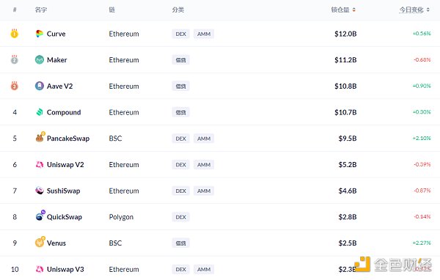This screenshot has height=280, width=440.
Task: Click the 今日变化 column header
Action: pyautogui.click(x=411, y=10)
